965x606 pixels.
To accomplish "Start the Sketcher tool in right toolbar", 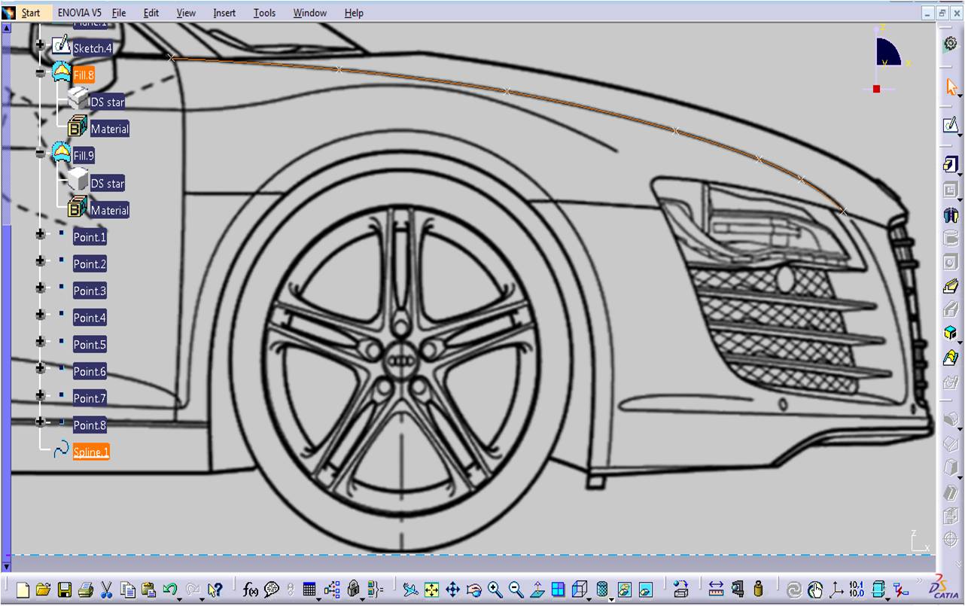I will pyautogui.click(x=951, y=125).
